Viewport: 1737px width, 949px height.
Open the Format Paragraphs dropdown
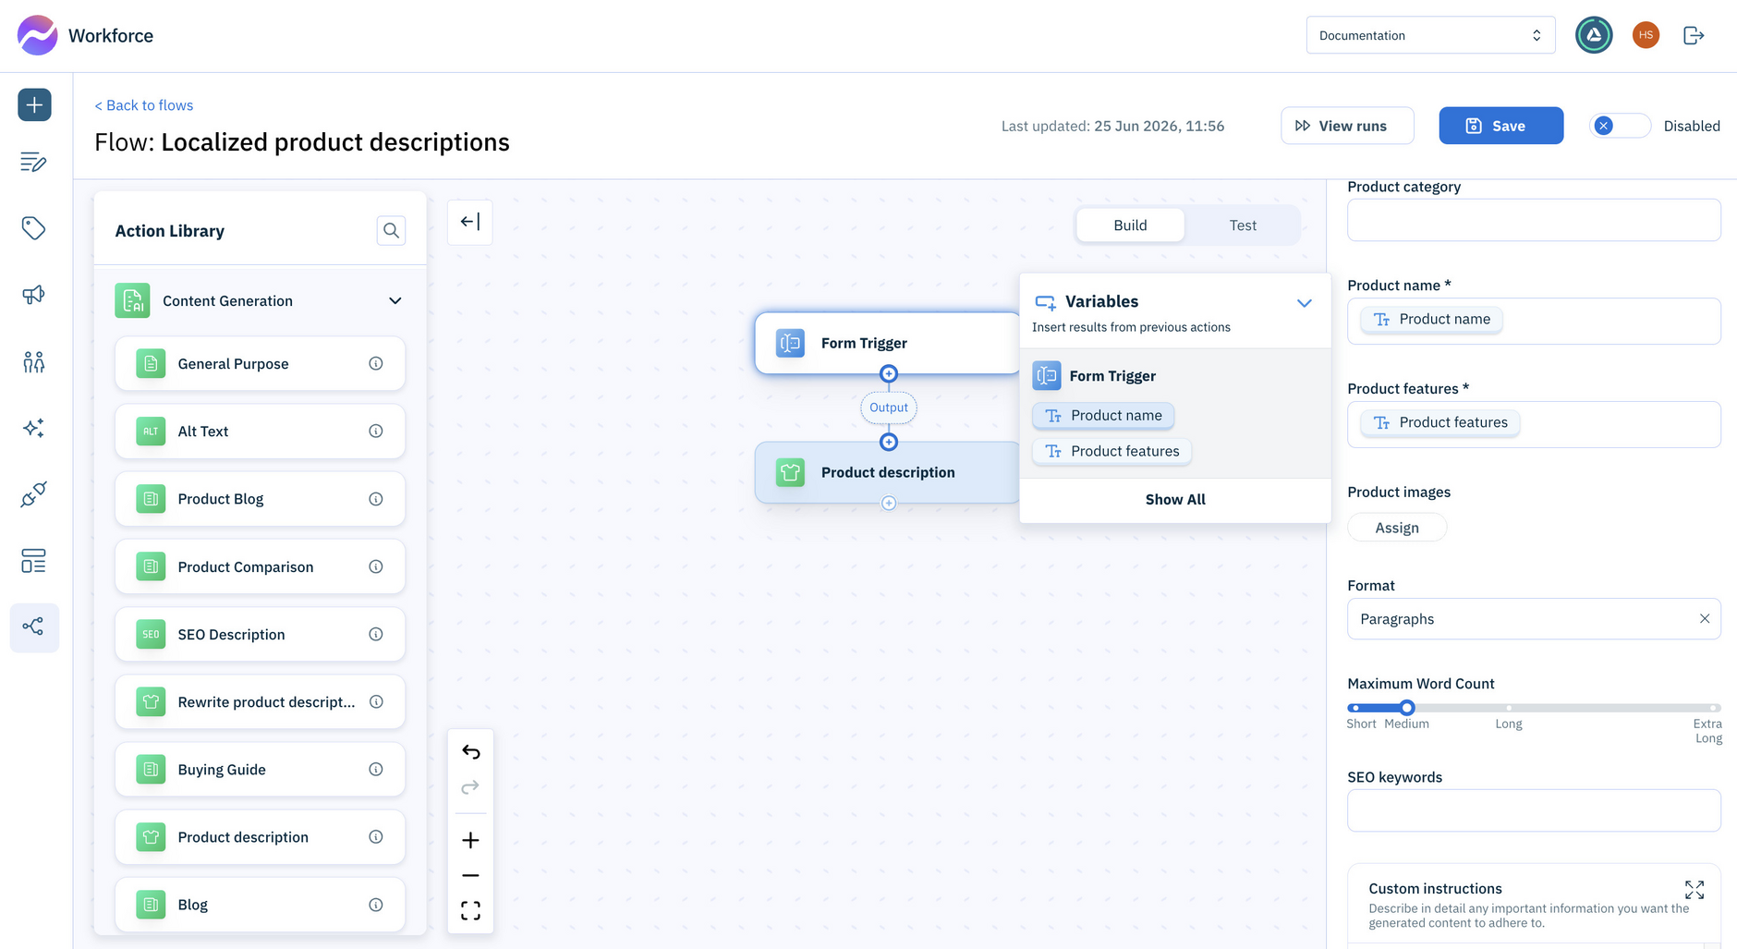[1534, 619]
